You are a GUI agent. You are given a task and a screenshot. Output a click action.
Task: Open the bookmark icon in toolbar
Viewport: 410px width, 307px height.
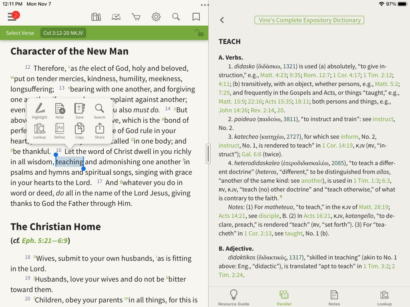(196, 17)
